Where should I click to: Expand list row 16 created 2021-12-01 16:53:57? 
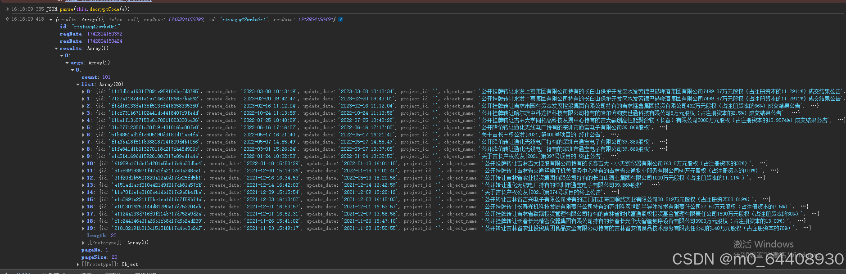click(83, 207)
